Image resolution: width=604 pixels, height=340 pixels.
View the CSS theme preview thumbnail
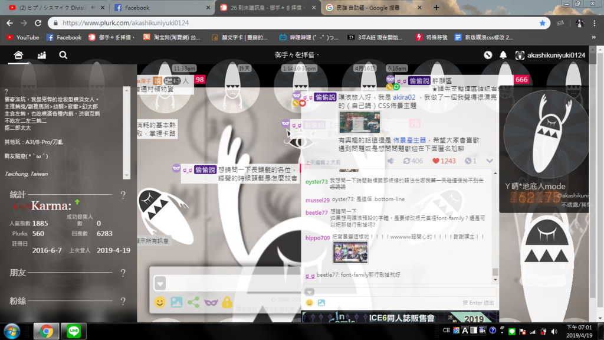[359, 122]
